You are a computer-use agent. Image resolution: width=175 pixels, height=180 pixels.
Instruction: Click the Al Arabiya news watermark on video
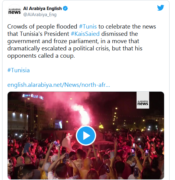click(143, 100)
